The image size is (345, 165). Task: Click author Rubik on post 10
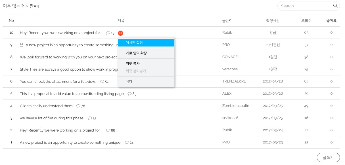[227, 33]
